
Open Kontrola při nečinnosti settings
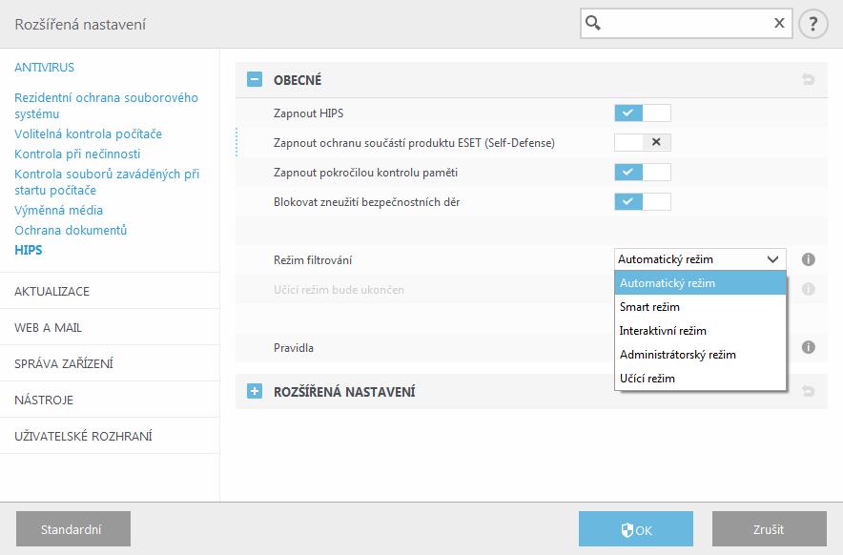coord(77,154)
